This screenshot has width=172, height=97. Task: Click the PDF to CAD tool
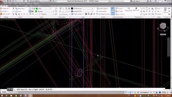(x=5, y=14)
